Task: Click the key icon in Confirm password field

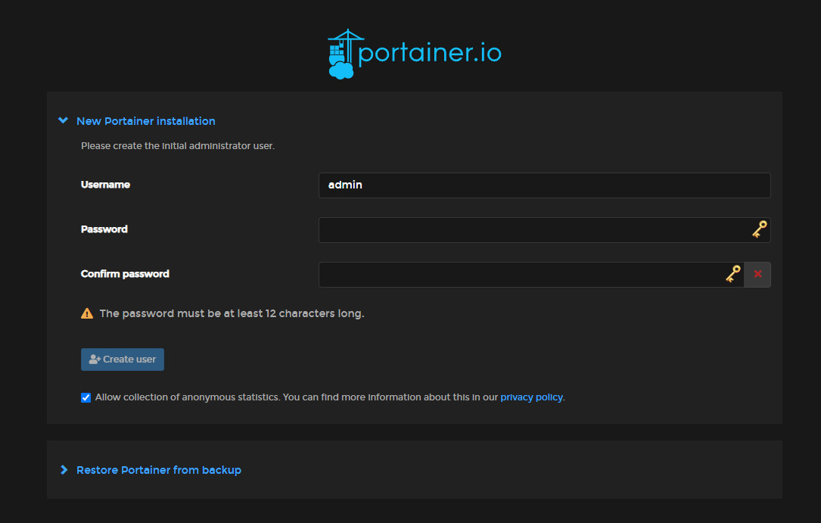Action: coord(732,274)
